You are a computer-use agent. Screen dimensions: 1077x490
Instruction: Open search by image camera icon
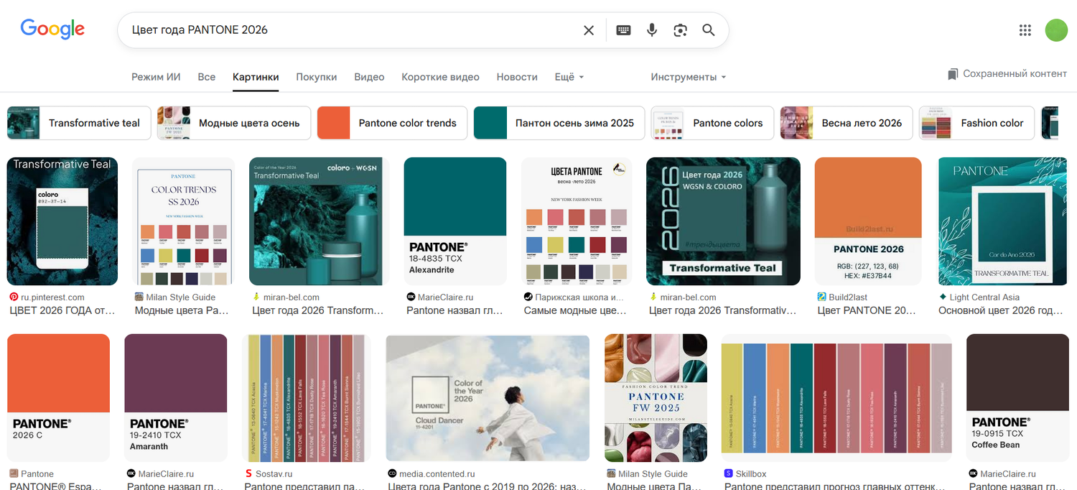(x=680, y=30)
